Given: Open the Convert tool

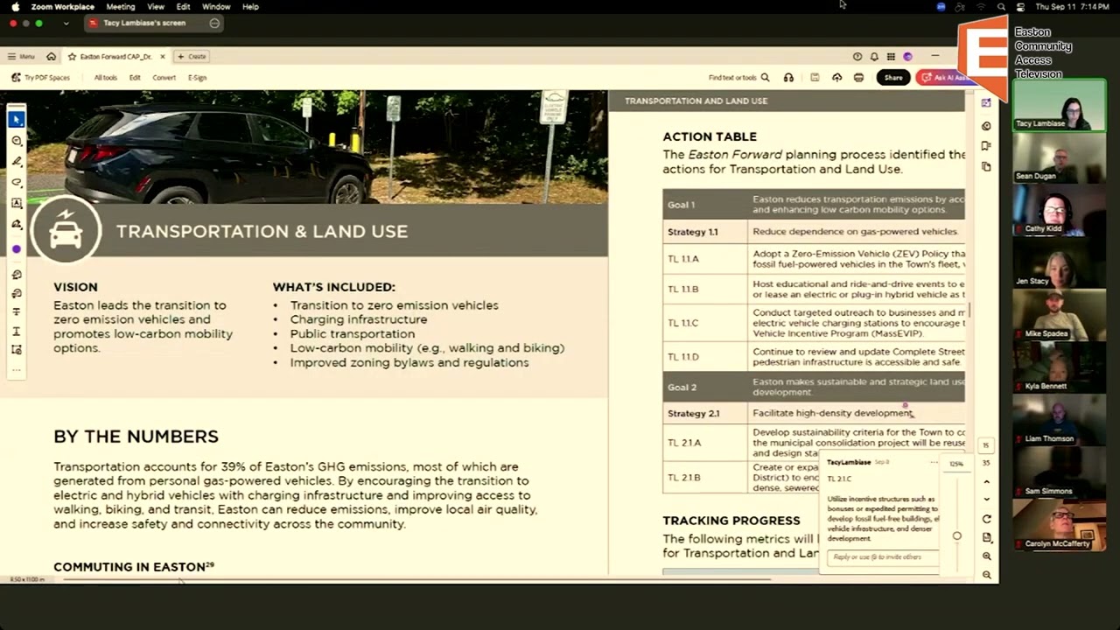Looking at the screenshot, I should (164, 78).
